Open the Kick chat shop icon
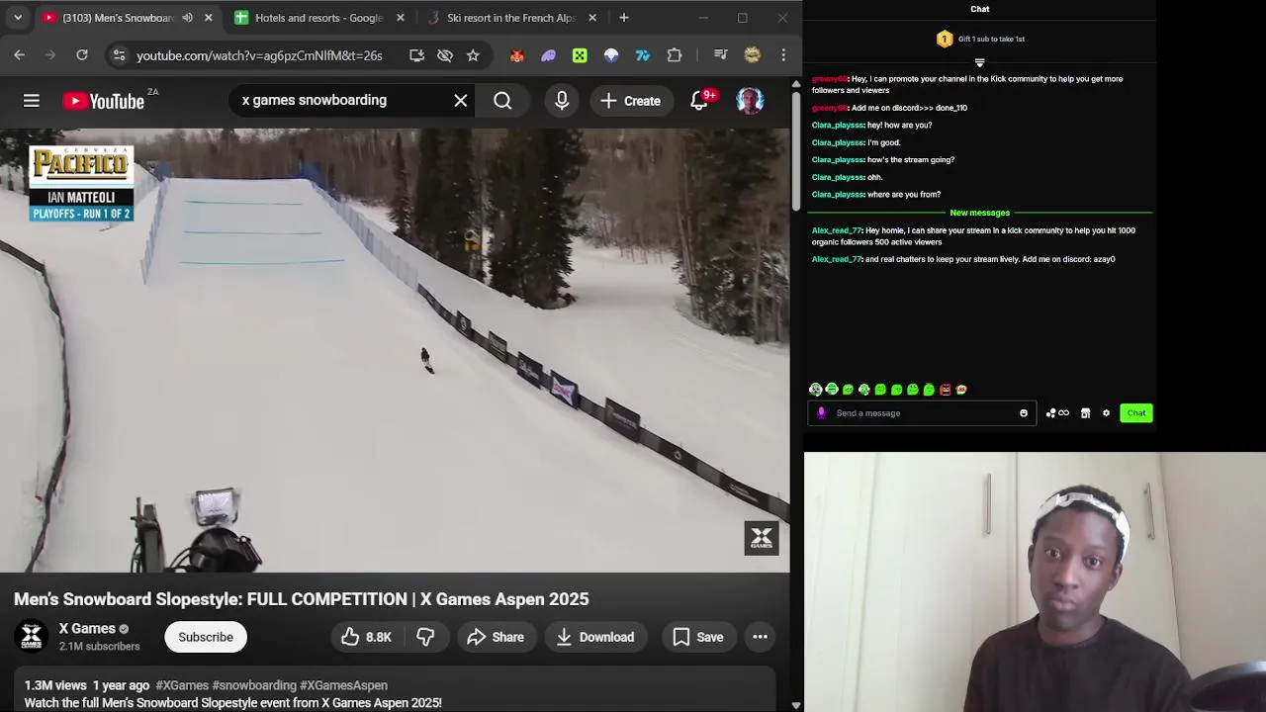 [1085, 413]
